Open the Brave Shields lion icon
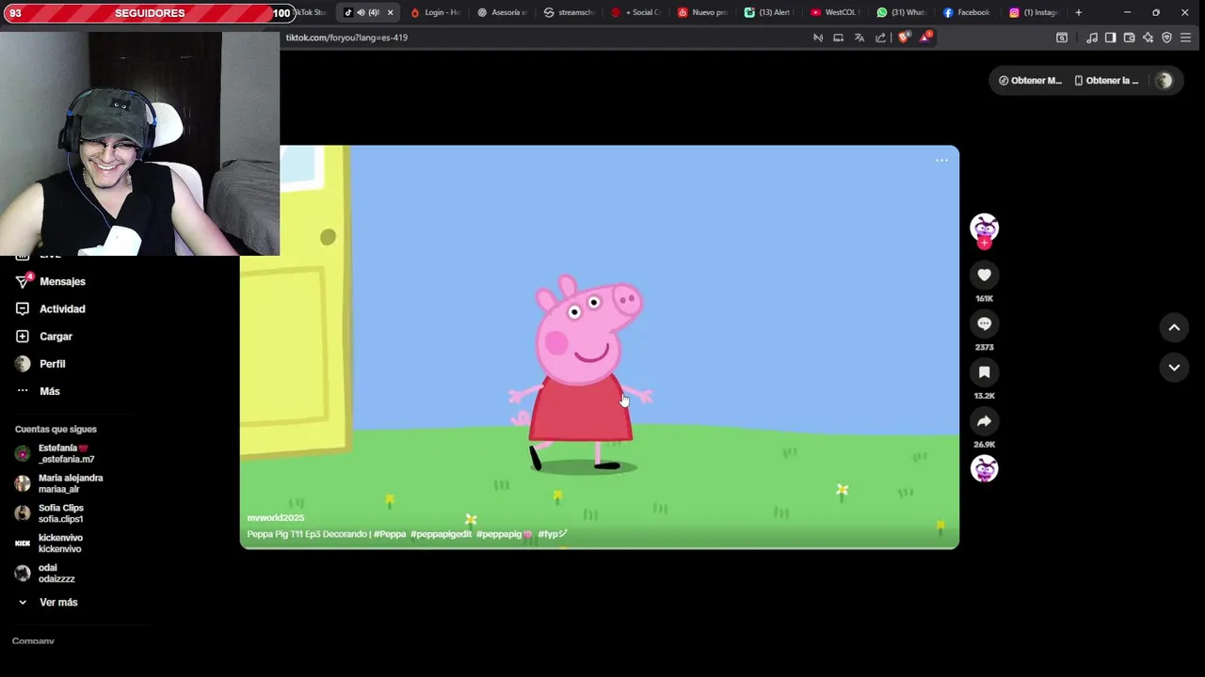The height and width of the screenshot is (677, 1205). [x=904, y=38]
